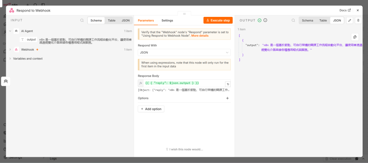Switch output view to Schema
Screen dimensions: 368x163
point(308,20)
